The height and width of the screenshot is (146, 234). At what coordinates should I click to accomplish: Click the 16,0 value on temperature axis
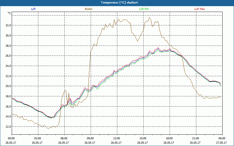tap(8, 106)
